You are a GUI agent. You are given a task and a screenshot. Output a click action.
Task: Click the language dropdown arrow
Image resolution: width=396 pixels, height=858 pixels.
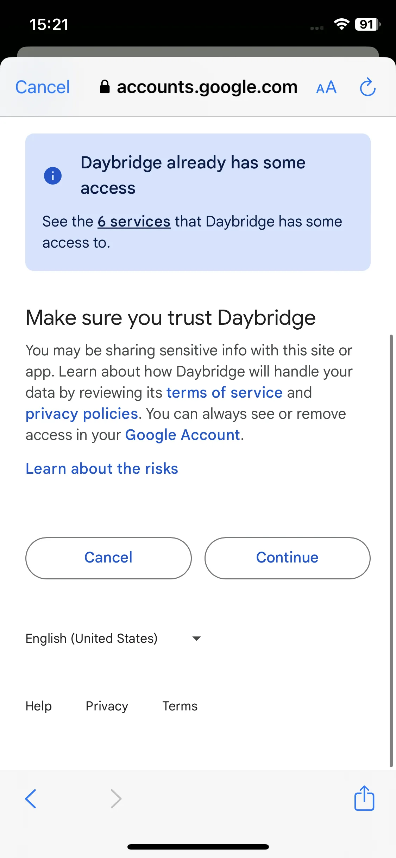[x=196, y=638]
